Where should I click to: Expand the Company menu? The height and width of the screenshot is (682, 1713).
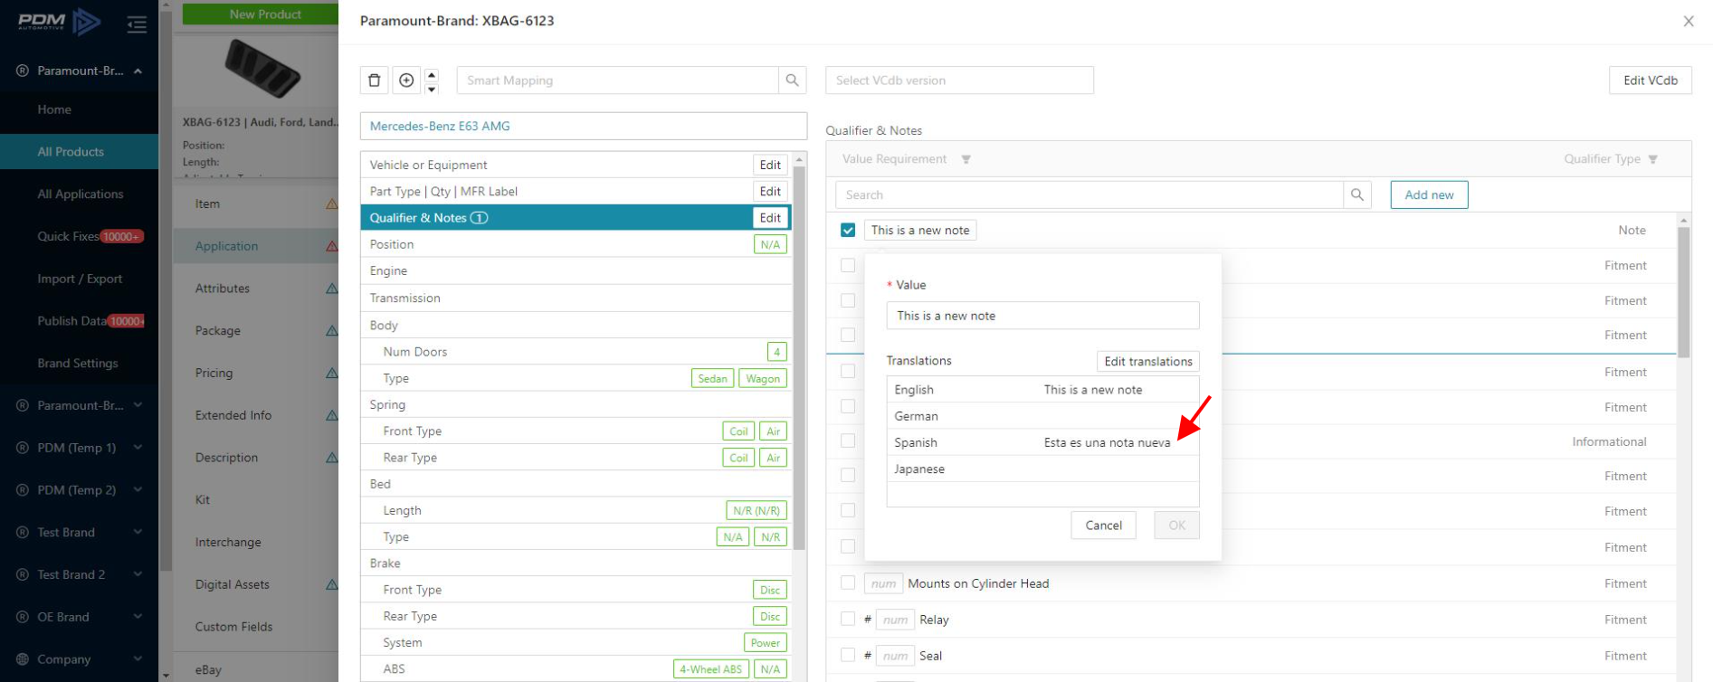(138, 659)
